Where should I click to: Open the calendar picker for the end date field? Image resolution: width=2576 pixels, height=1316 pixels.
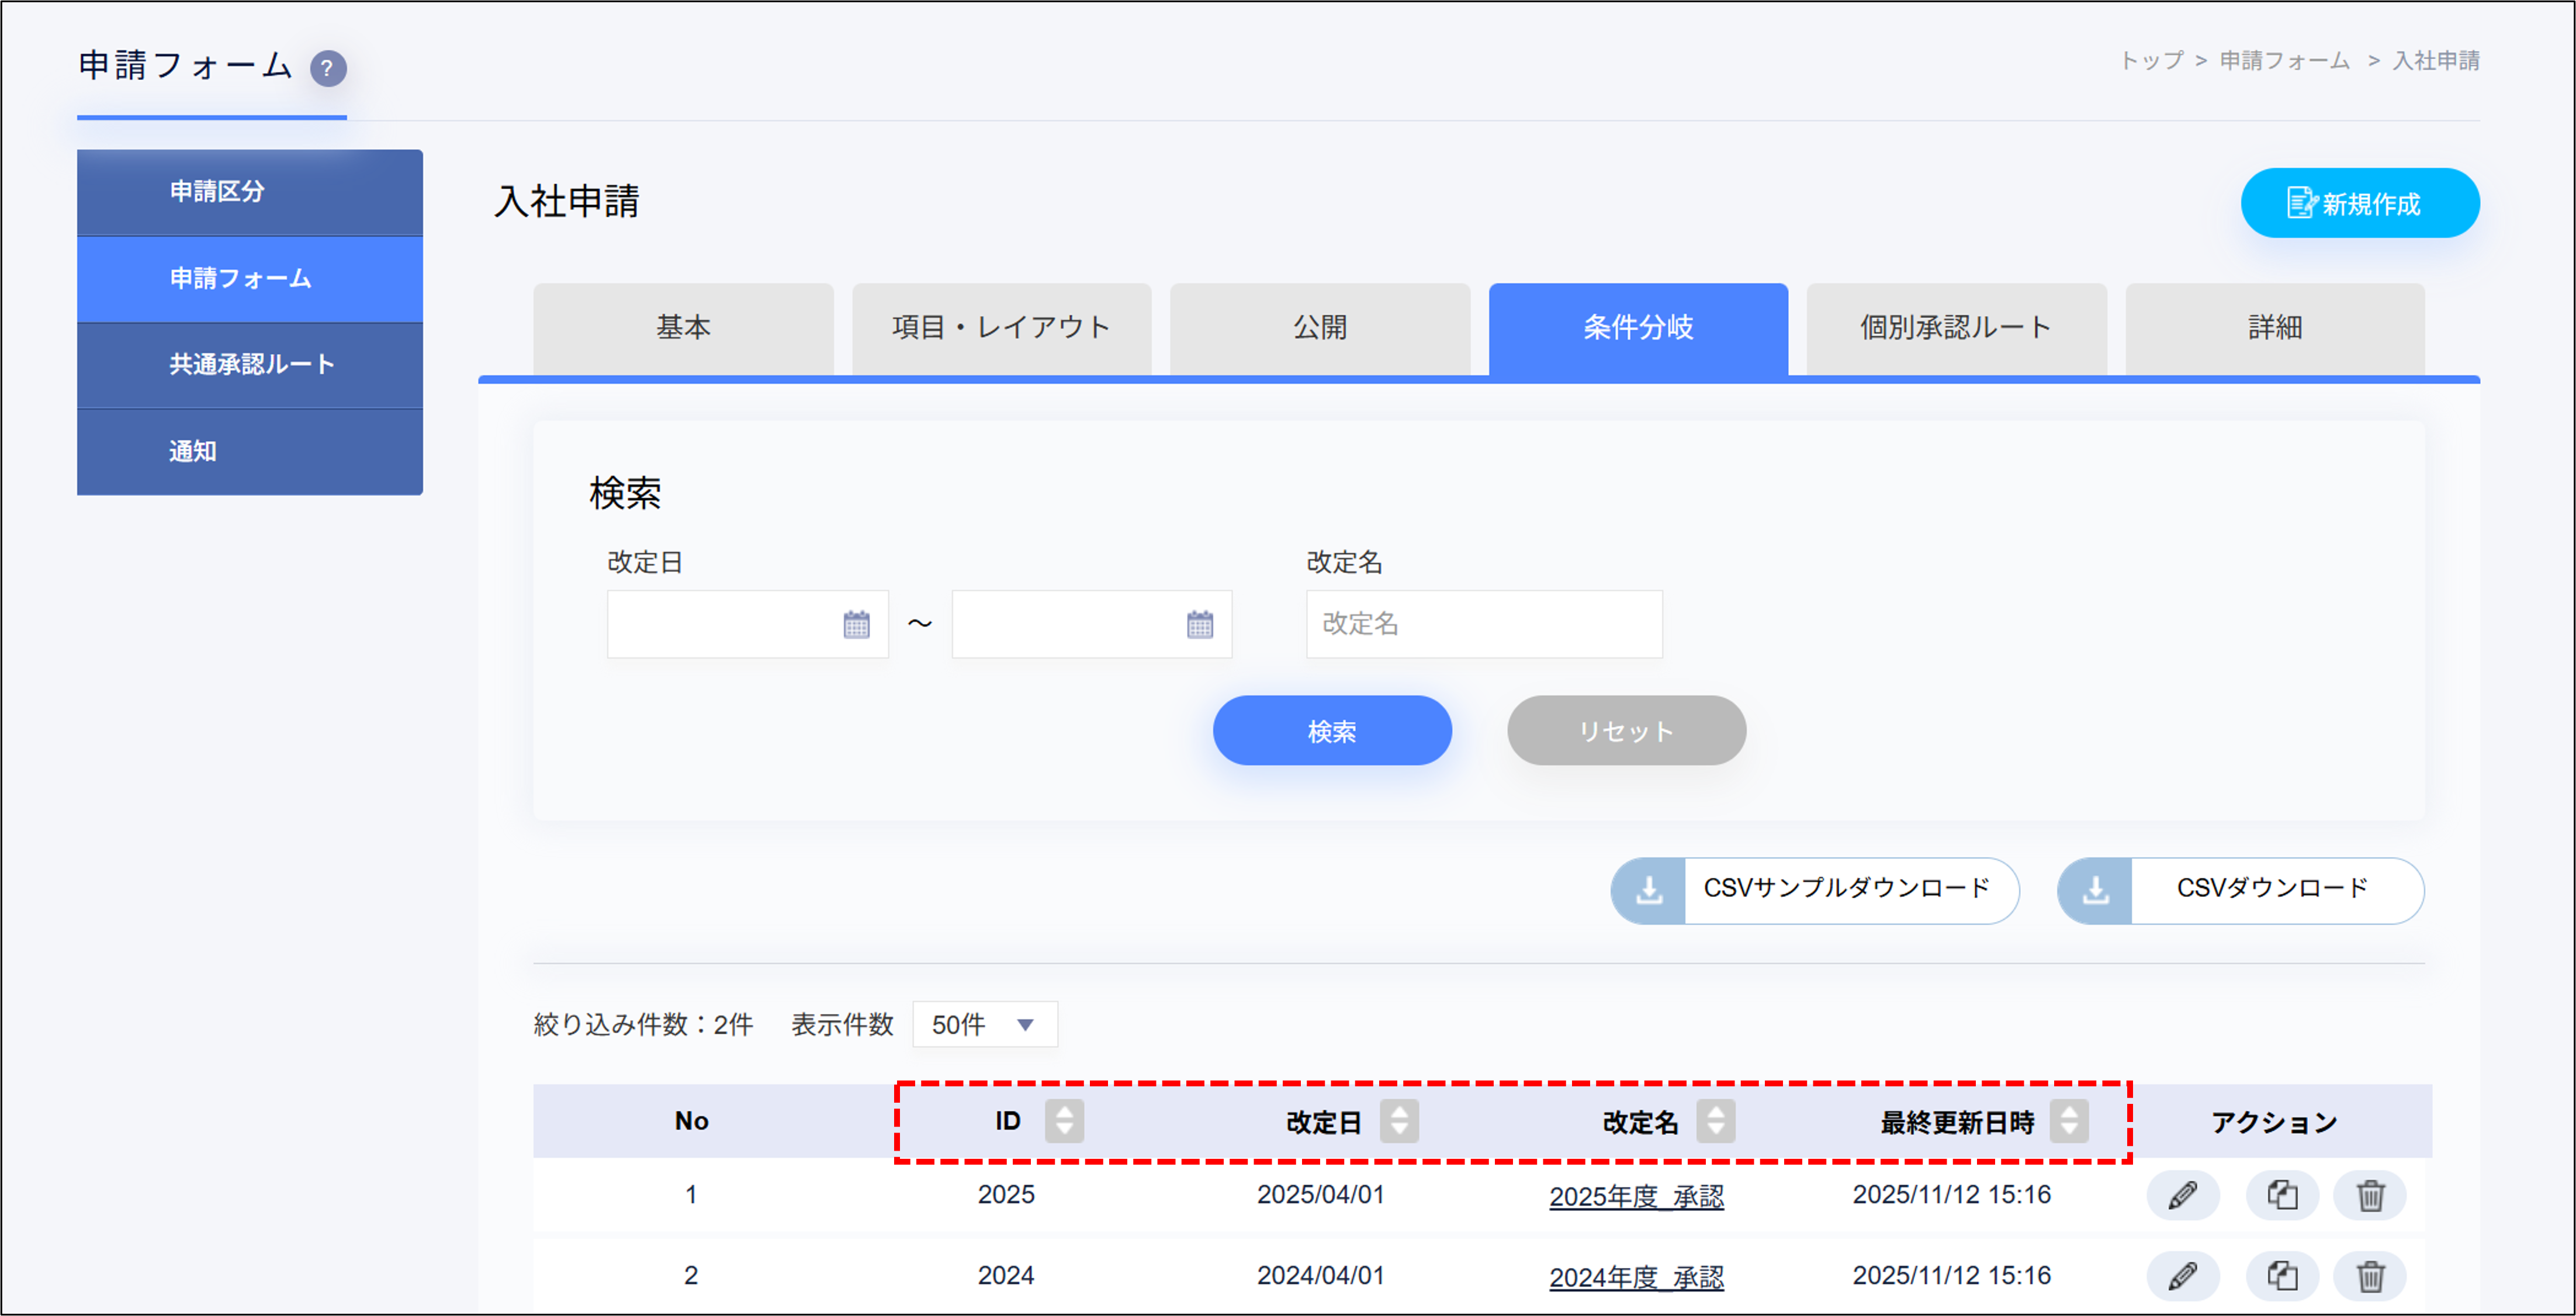coord(1201,623)
